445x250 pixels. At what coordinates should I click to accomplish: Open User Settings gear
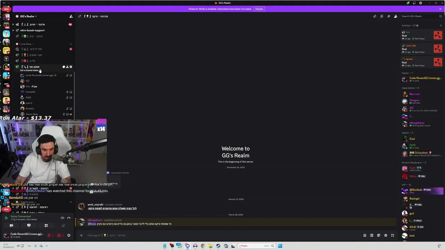[x=69, y=235]
